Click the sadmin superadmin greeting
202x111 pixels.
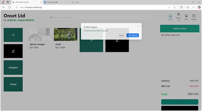click(x=19, y=20)
